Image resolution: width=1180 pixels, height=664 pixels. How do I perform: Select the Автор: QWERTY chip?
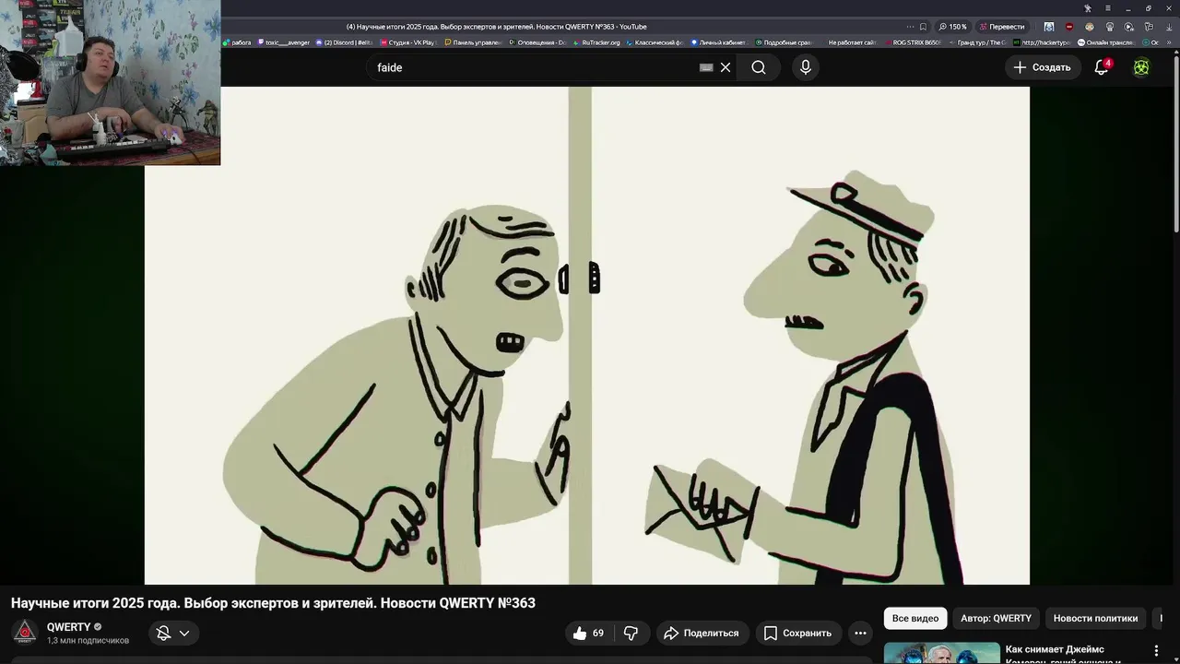996,618
